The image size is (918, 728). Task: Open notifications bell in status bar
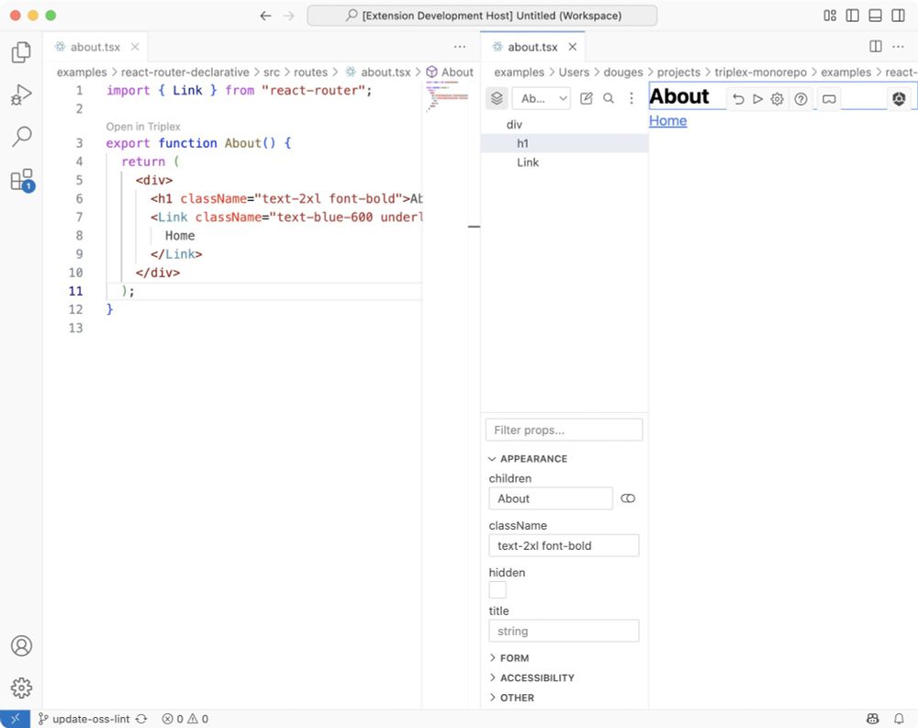pos(899,719)
